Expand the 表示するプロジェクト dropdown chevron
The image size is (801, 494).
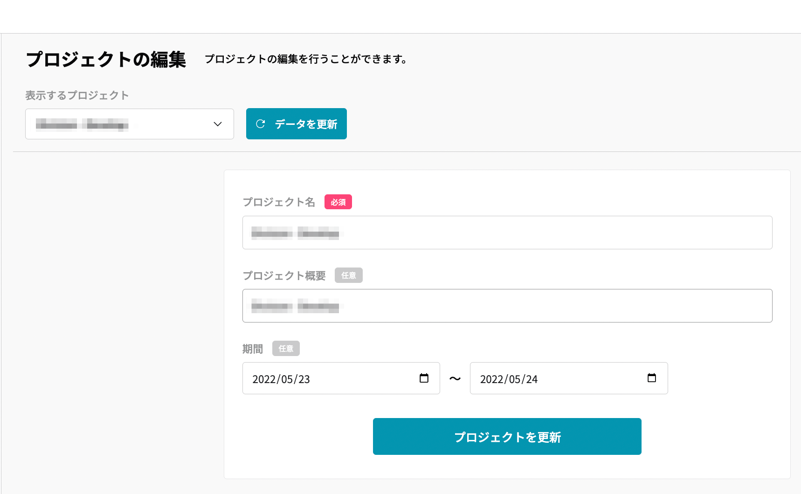coord(218,124)
